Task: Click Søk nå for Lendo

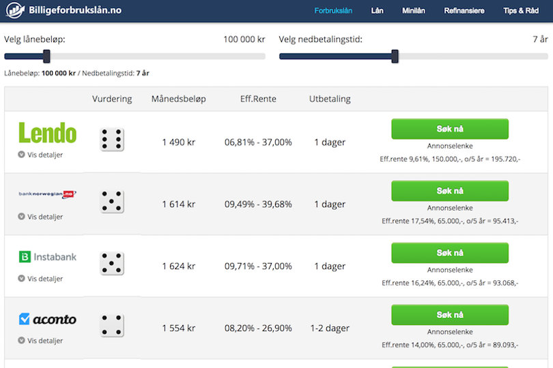Action: [450, 129]
